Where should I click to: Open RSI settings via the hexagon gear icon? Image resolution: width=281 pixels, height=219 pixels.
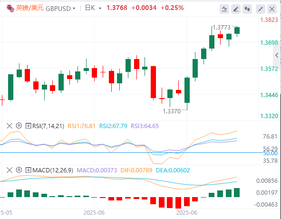tap(19, 126)
